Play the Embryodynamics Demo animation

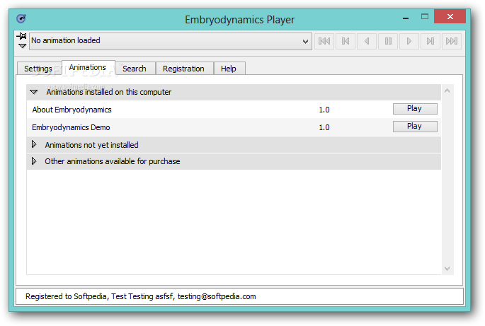[x=415, y=127]
